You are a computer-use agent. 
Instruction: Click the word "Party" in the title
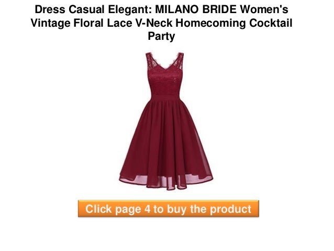161,36
